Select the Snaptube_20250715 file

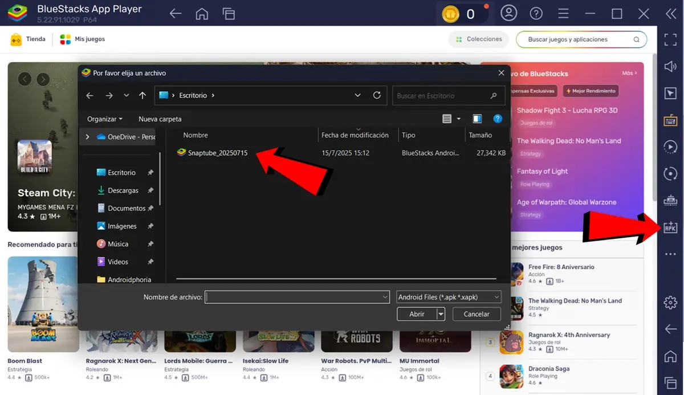click(x=217, y=153)
